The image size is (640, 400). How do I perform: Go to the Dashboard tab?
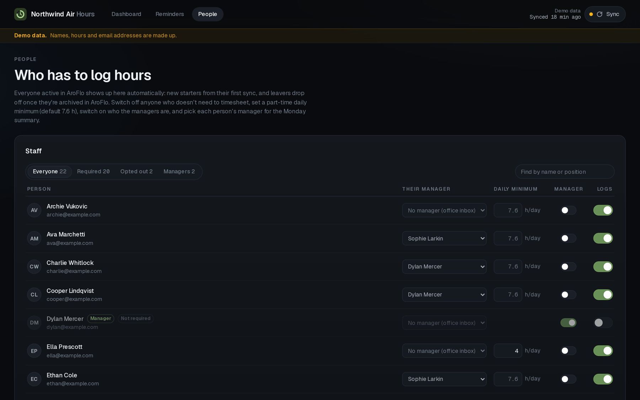click(126, 14)
